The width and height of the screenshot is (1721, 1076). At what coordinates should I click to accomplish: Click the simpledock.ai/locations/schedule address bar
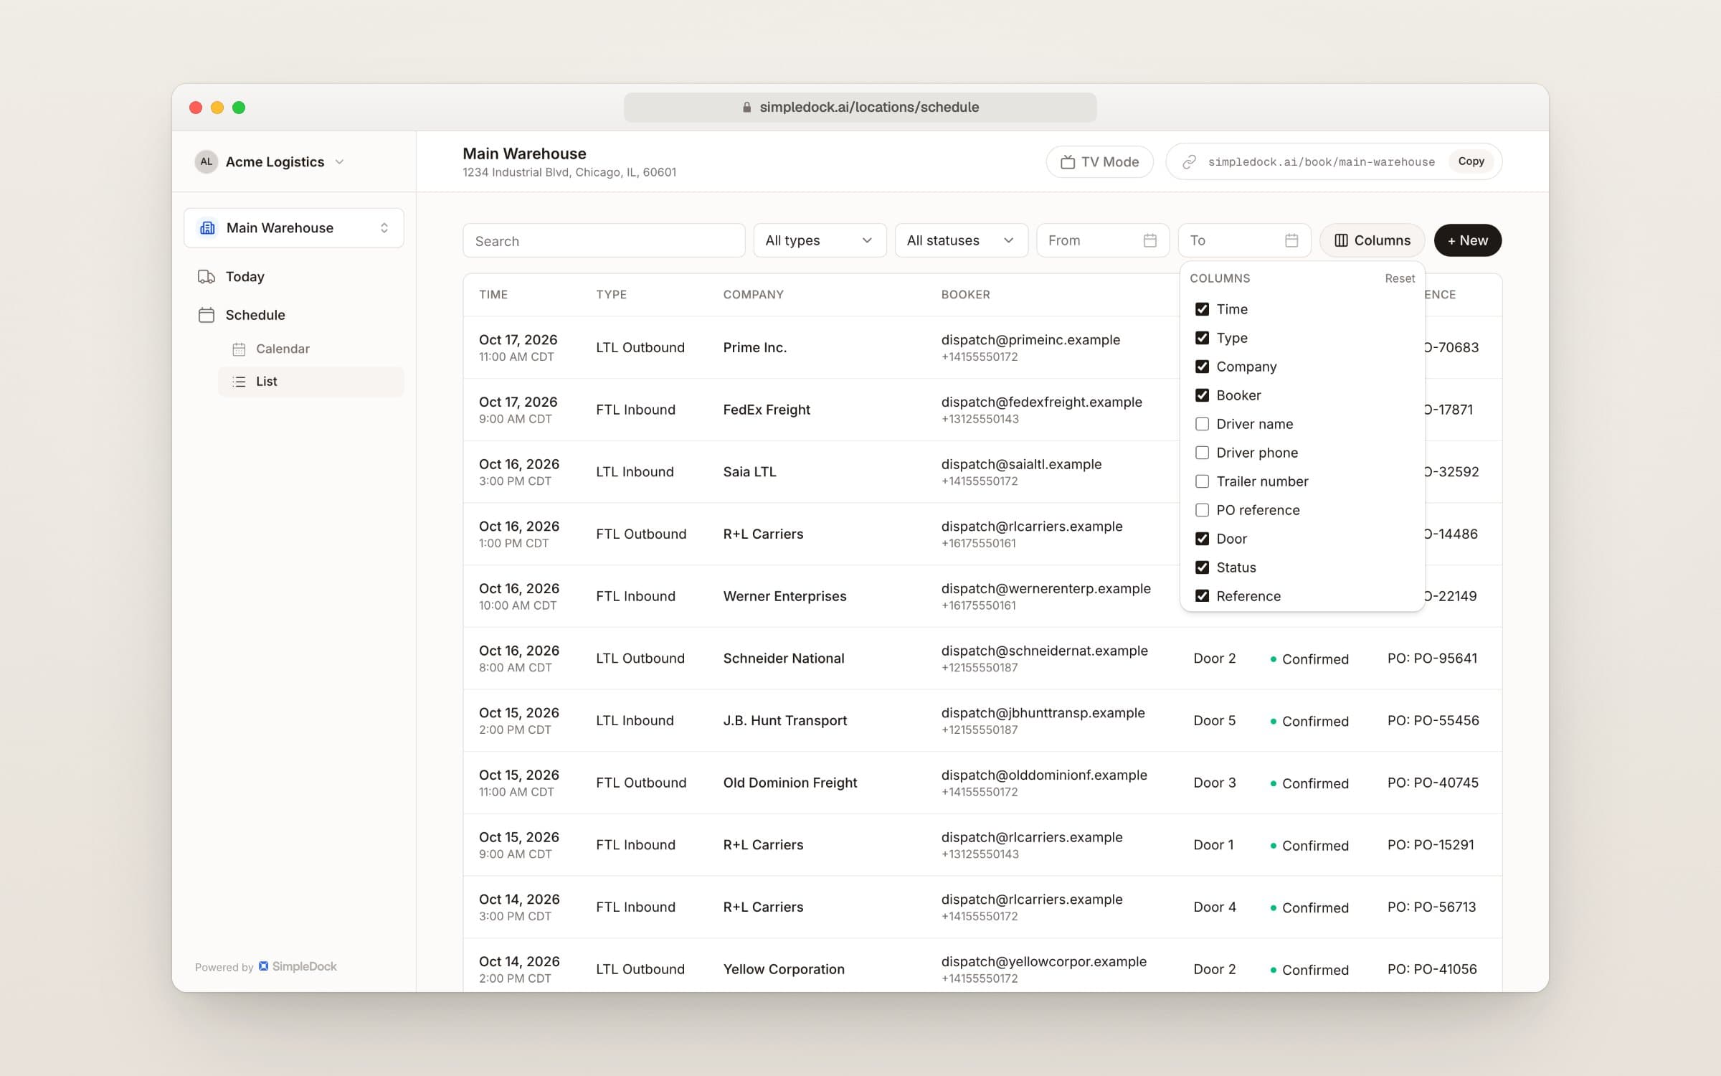[860, 108]
